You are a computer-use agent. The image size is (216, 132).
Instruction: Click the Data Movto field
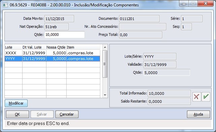[59, 19]
